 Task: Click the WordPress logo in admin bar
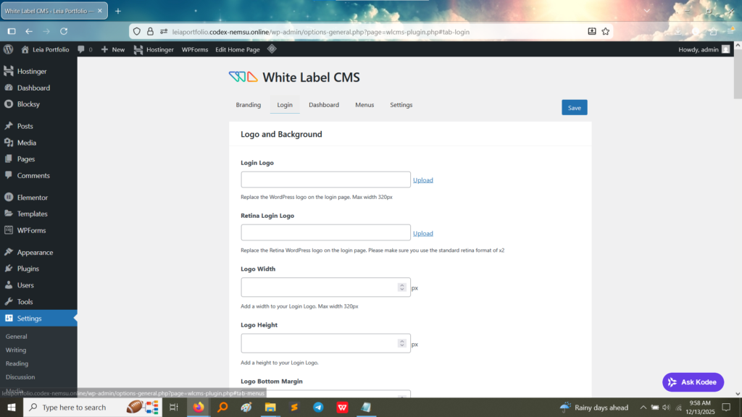[9, 49]
